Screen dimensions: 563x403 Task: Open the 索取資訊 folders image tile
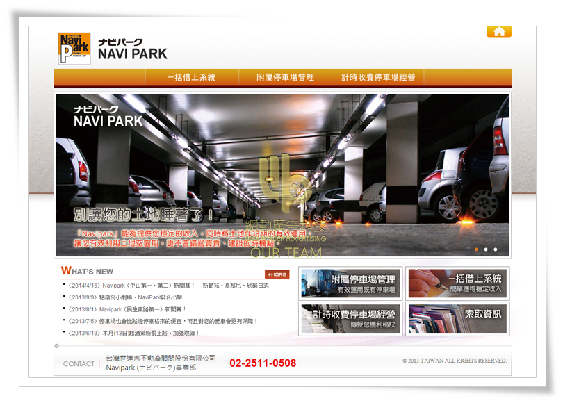point(457,319)
